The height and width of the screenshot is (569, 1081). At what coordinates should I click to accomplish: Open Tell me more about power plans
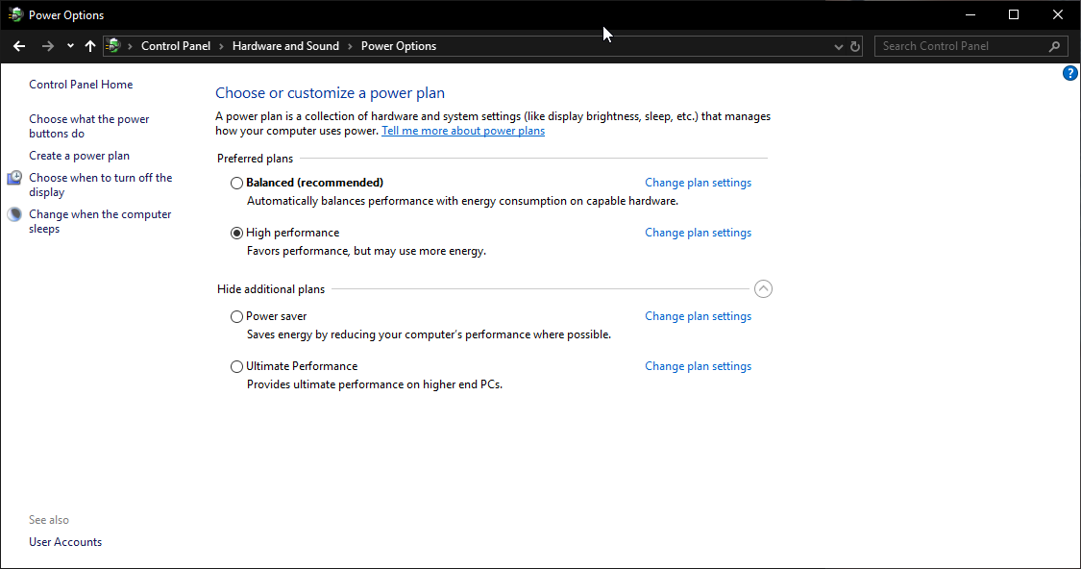click(x=462, y=131)
